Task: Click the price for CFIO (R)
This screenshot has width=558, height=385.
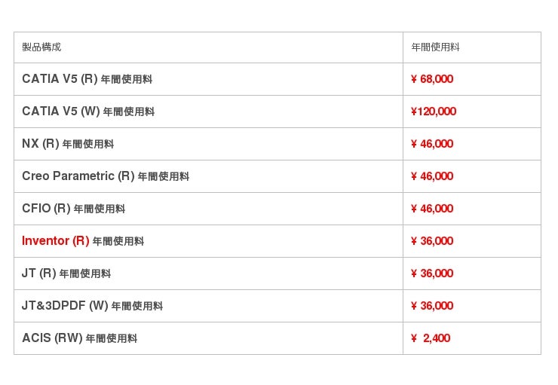Action: [x=432, y=209]
